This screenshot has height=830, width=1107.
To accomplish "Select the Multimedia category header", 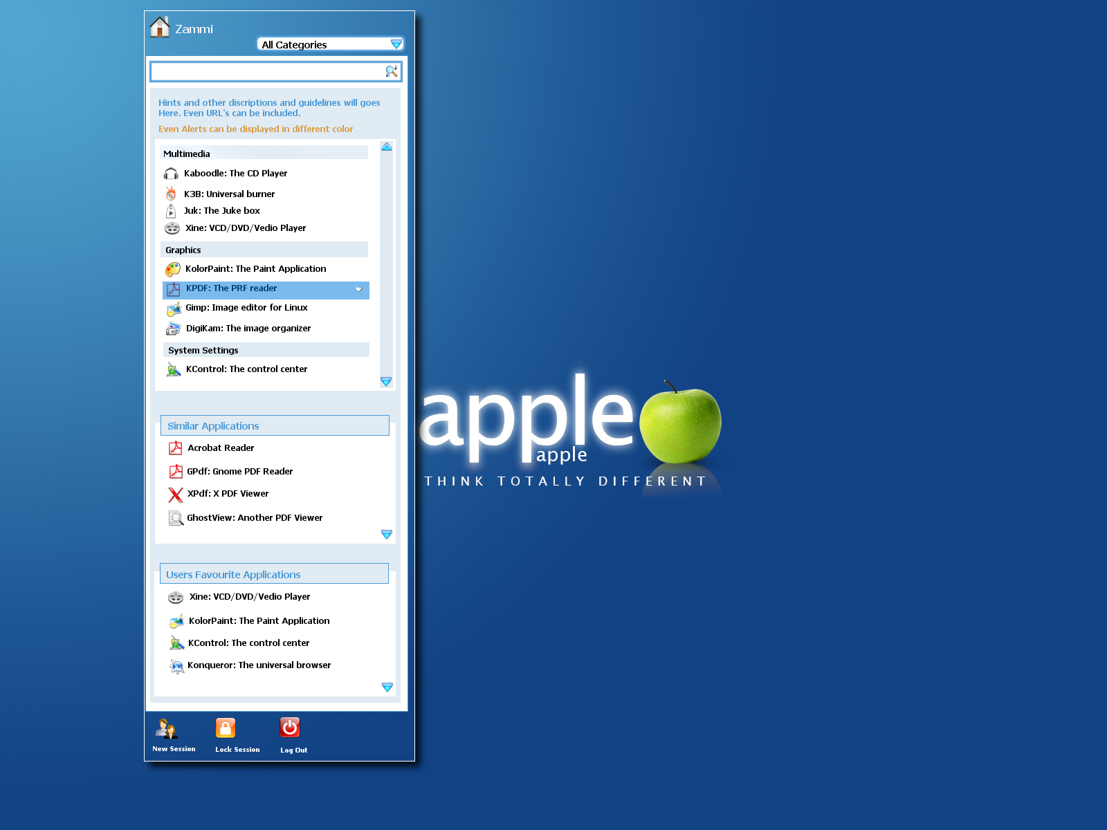I will (x=264, y=153).
